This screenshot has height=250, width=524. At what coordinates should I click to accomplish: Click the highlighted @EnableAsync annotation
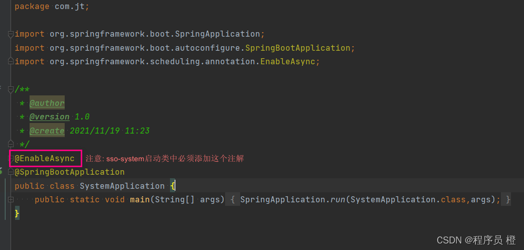[x=45, y=158]
